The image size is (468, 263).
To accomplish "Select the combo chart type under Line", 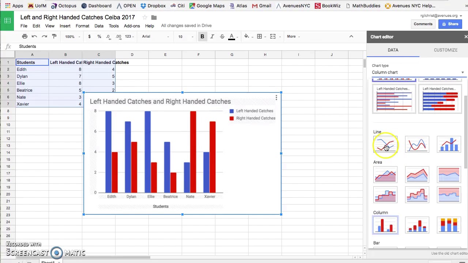I will (449, 144).
